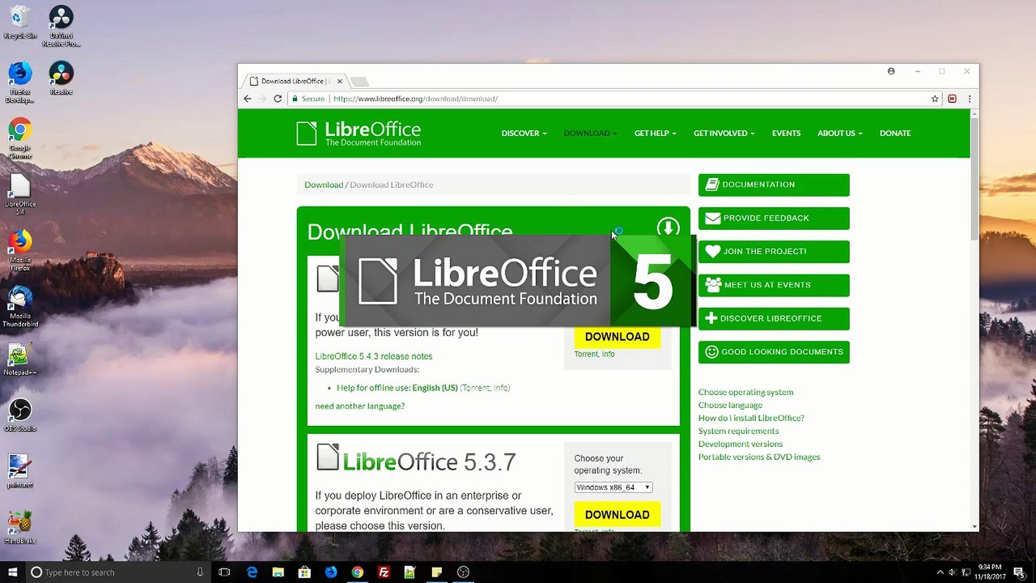Open the volume control in system tray
This screenshot has width=1036, height=583.
[951, 572]
